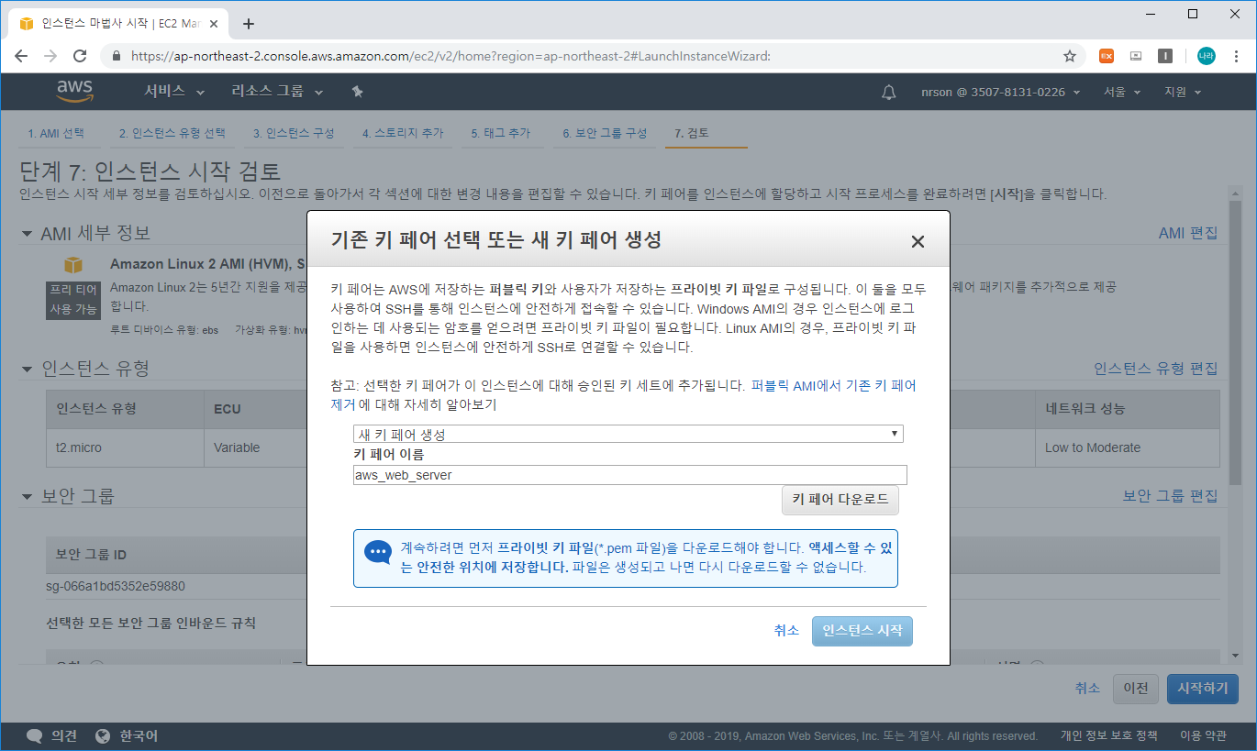This screenshot has width=1257, height=751.
Task: Open the 의견 feedback link
Action: [52, 736]
